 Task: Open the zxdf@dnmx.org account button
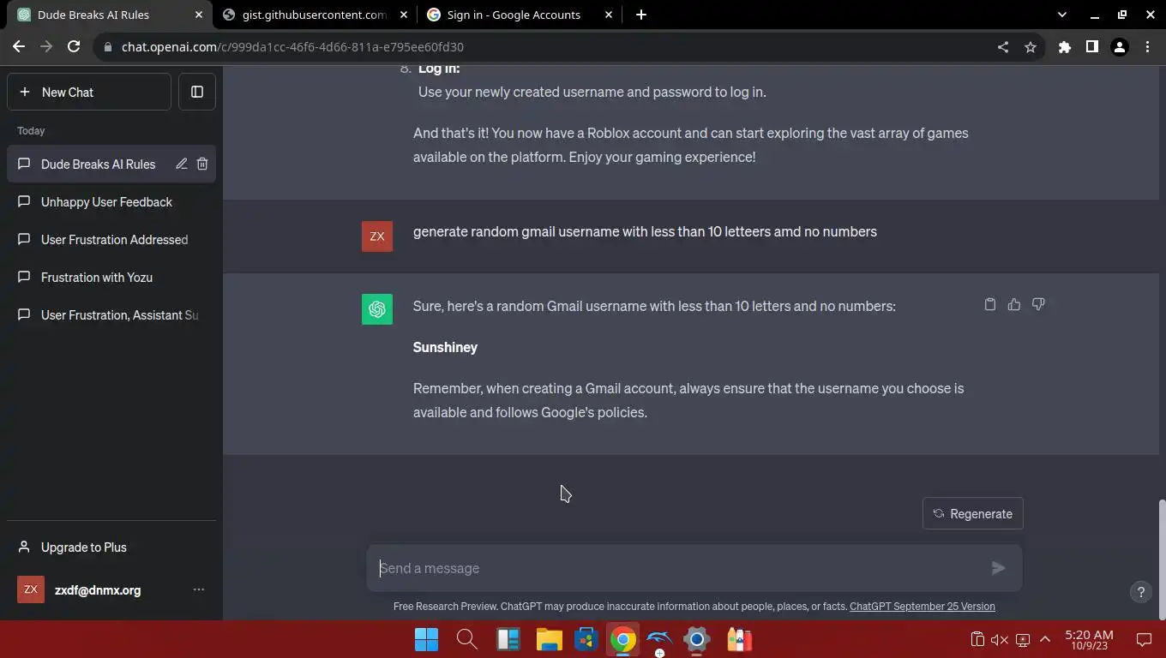pyautogui.click(x=111, y=589)
